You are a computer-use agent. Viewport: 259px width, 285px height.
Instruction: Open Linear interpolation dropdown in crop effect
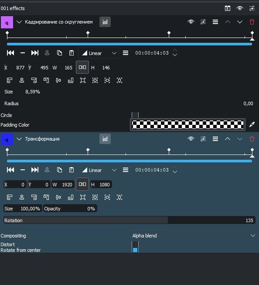click(x=99, y=53)
